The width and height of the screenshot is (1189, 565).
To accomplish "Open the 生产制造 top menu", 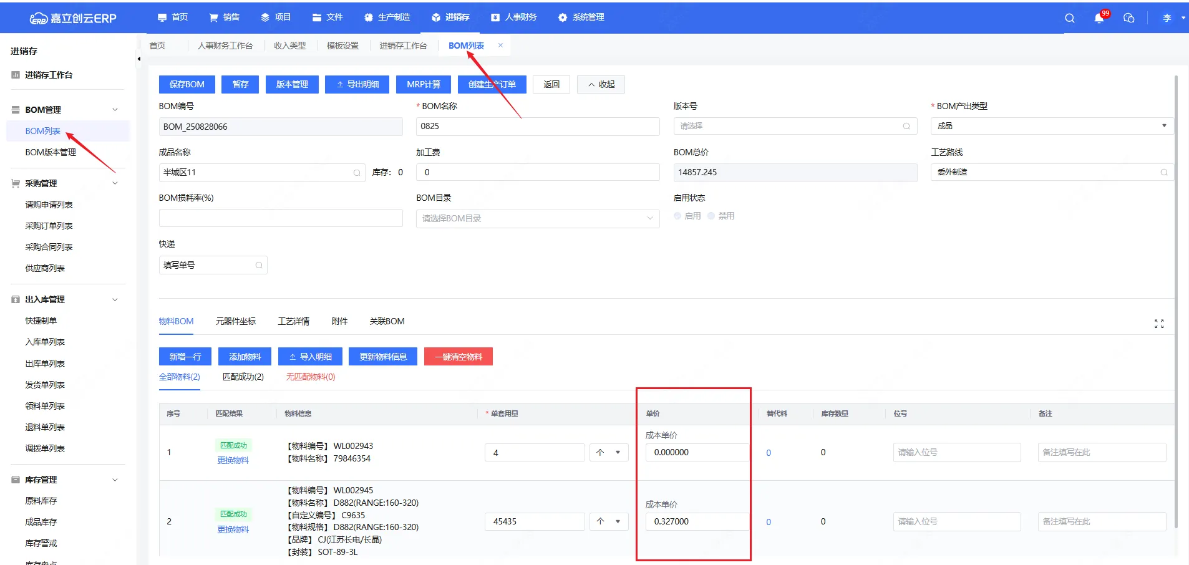I will [387, 17].
